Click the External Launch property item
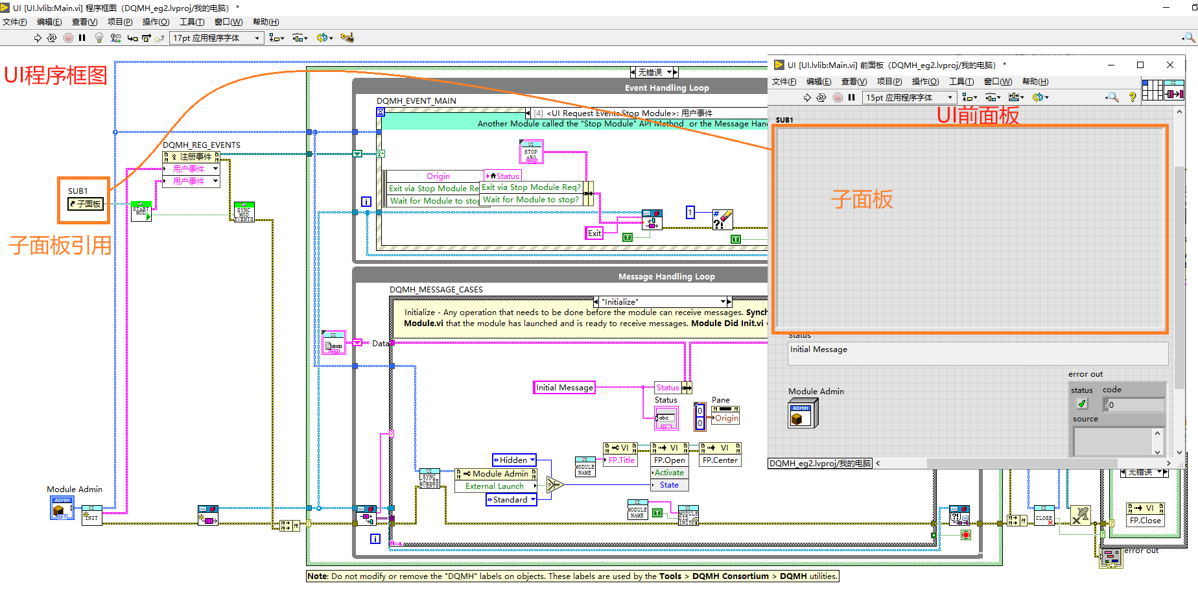Screen dimensions: 1198x603 [x=496, y=486]
